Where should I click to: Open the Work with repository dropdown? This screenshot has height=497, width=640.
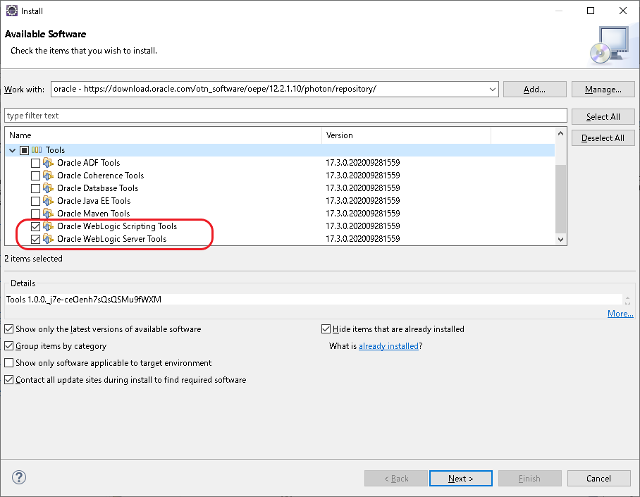(x=492, y=89)
